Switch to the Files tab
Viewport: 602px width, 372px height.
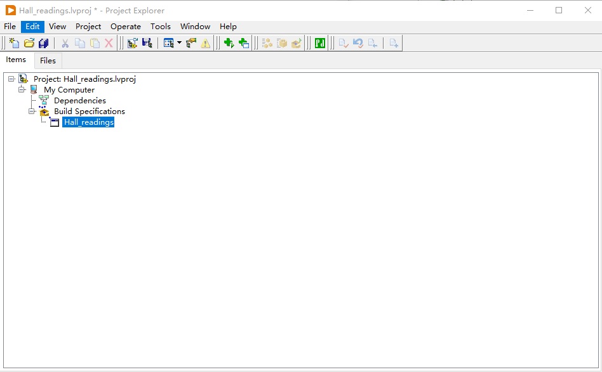48,61
